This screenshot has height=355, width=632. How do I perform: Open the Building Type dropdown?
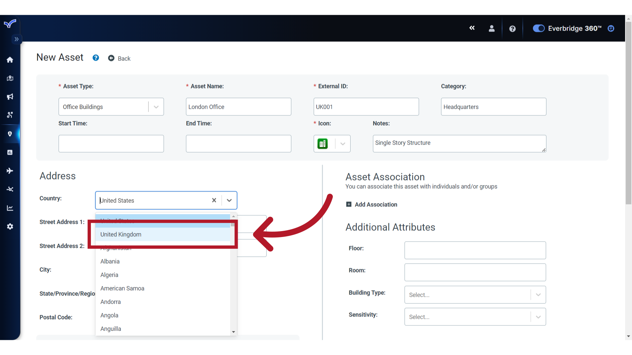(x=475, y=295)
